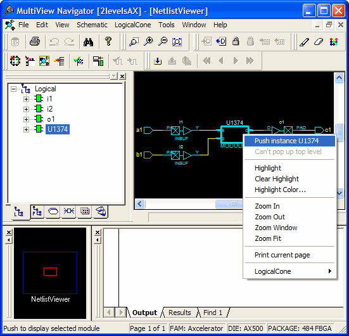Choose Clear Highlight from context menu
349x336 pixels.
(x=289, y=179)
